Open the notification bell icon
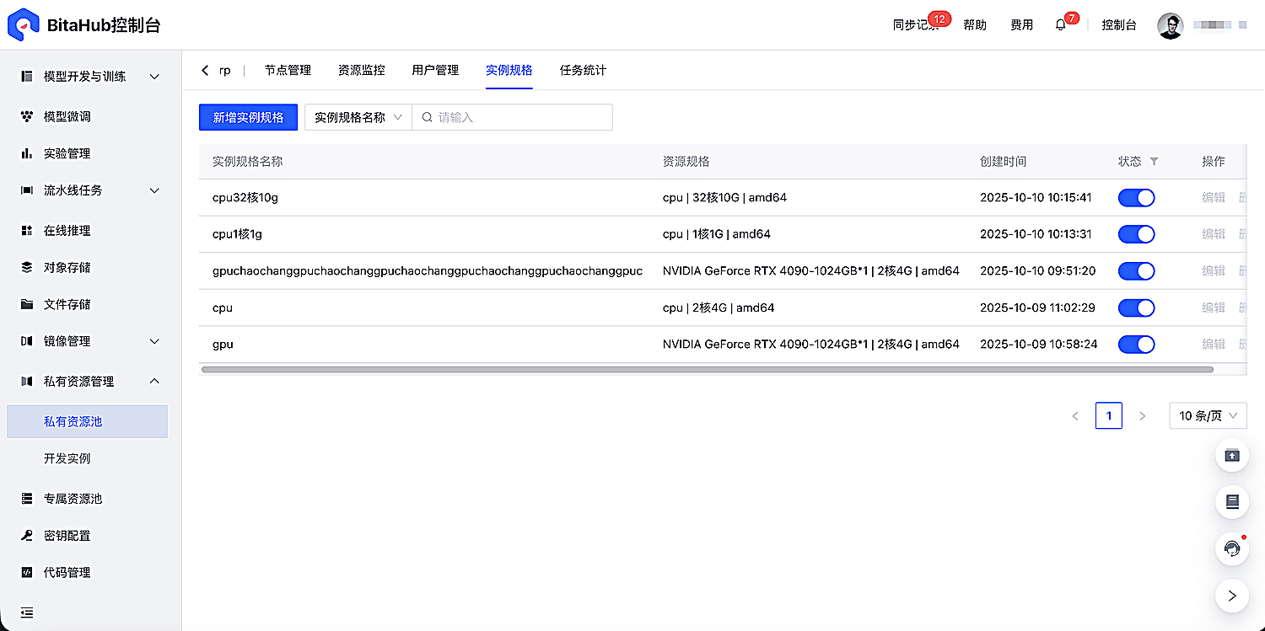Screen dimensions: 1265x631 pos(1061,25)
